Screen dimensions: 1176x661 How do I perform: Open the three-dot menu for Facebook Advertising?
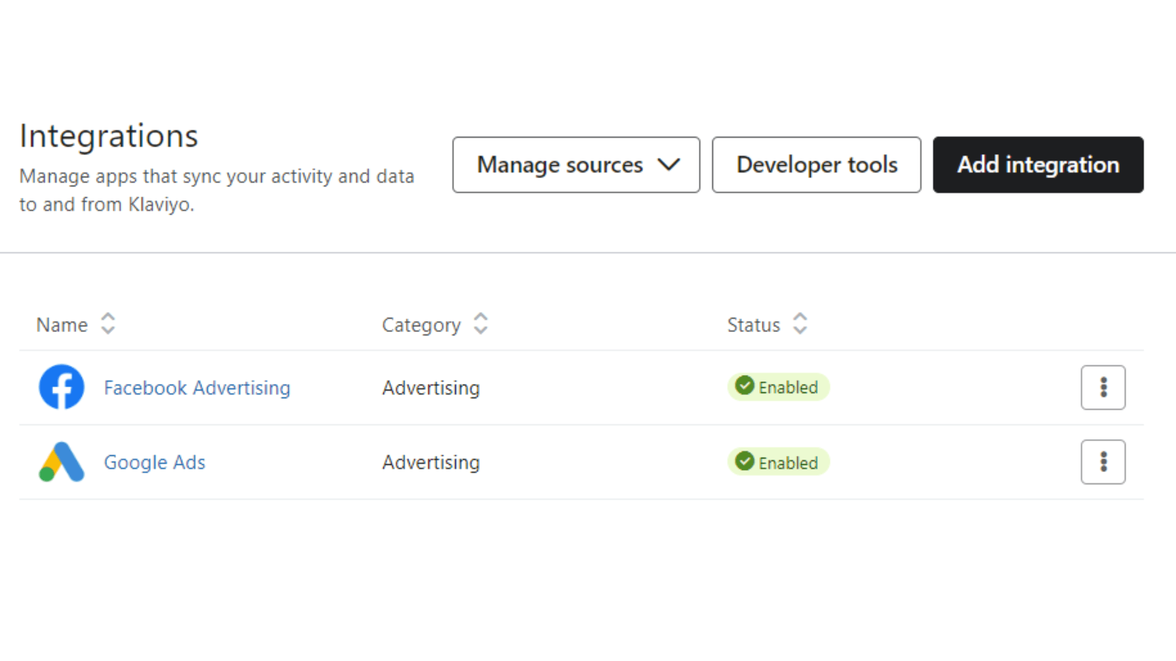[1103, 387]
